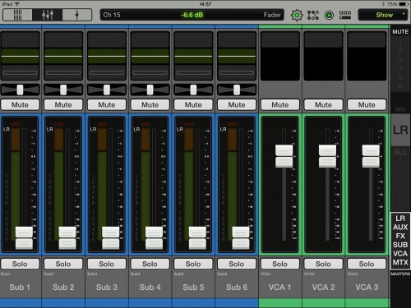The height and width of the screenshot is (308, 411).
Task: Click the Sub 1 fader knob
Action: click(24, 238)
